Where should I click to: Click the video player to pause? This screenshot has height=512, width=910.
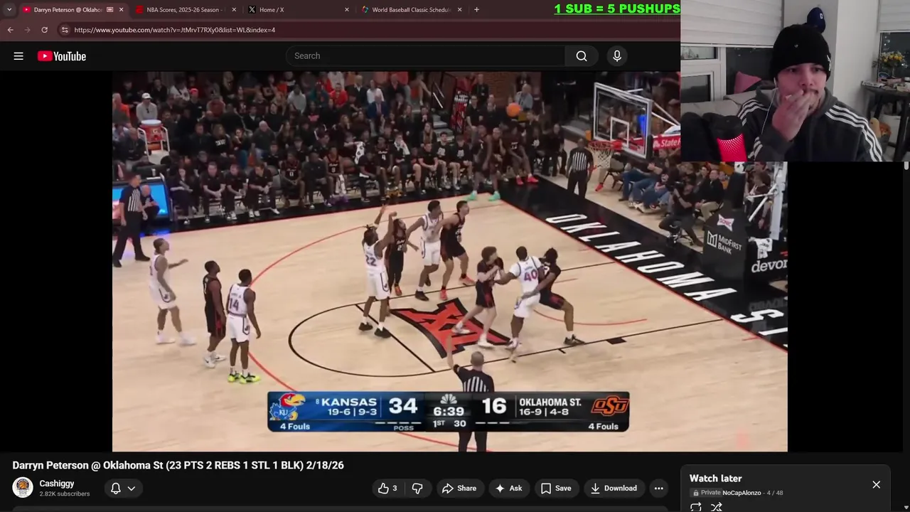coord(449,261)
